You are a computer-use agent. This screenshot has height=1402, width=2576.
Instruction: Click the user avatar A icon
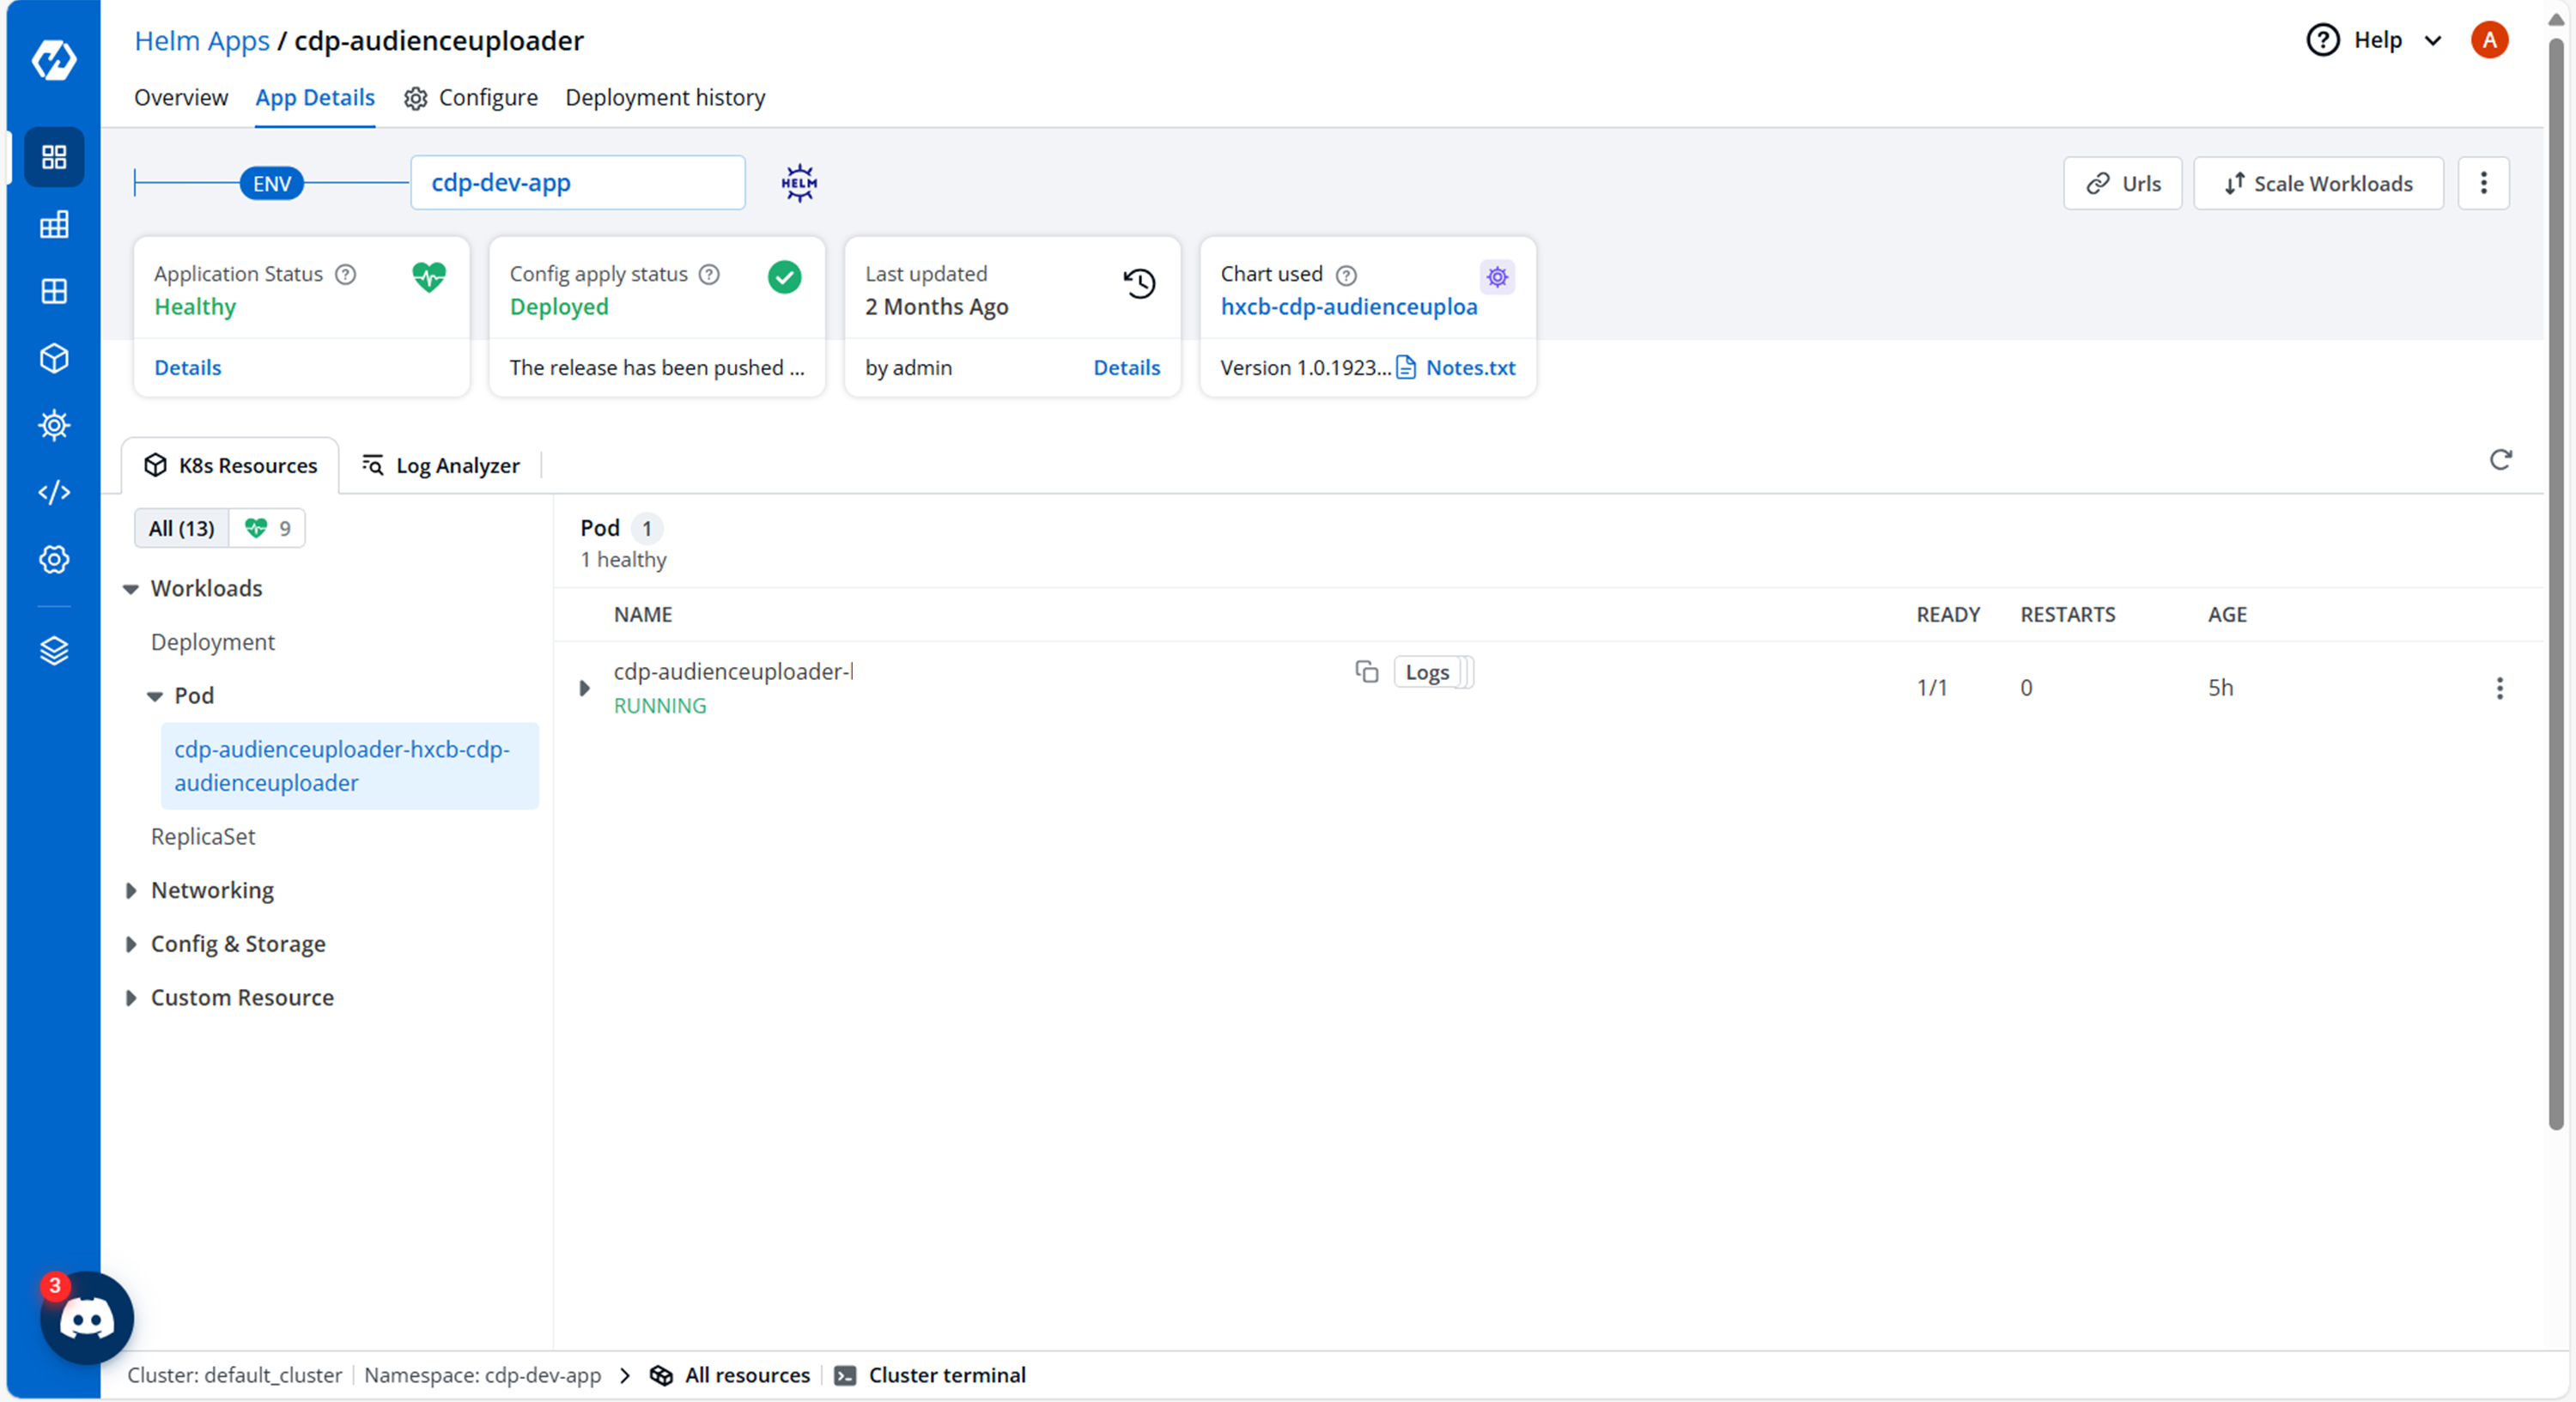click(x=2489, y=40)
